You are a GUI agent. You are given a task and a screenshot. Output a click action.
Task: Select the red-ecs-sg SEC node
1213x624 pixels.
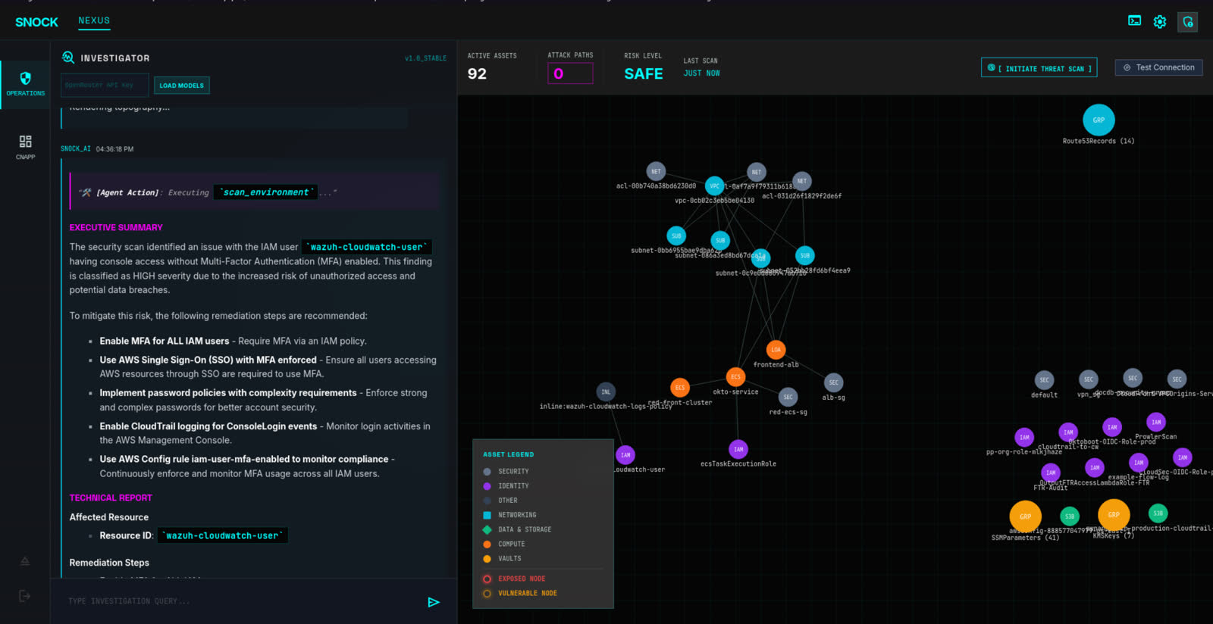(788, 397)
